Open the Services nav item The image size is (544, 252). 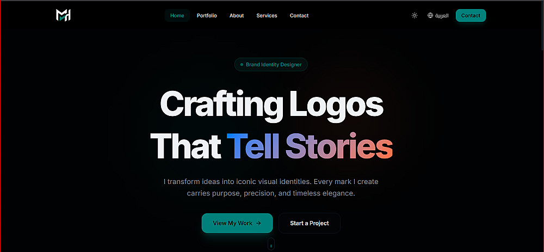tap(267, 16)
